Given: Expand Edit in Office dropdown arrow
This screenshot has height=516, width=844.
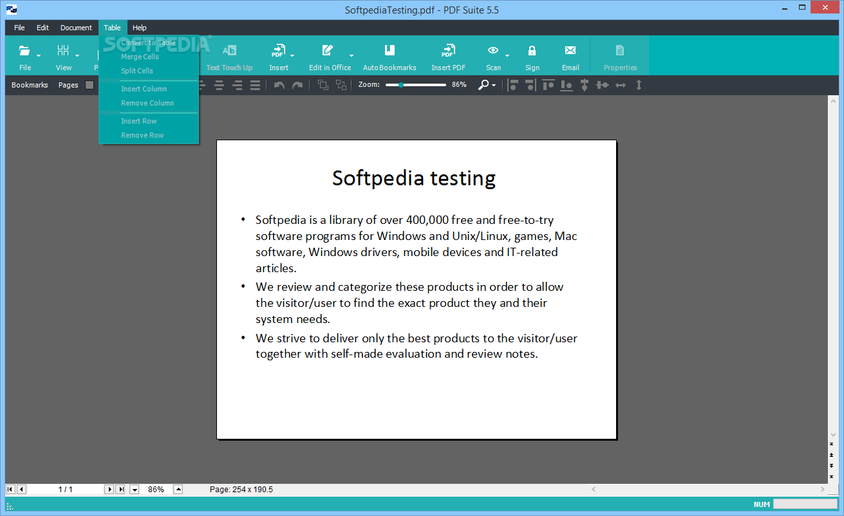Looking at the screenshot, I should point(352,56).
